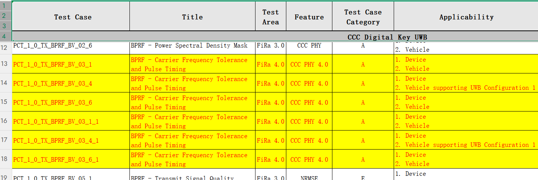This screenshot has height=180, width=538.
Task: Select row 13 by its row number
Action: (x=5, y=64)
